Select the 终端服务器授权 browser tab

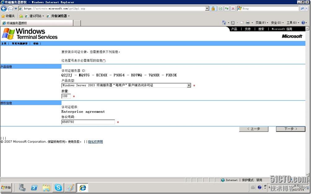(37, 23)
